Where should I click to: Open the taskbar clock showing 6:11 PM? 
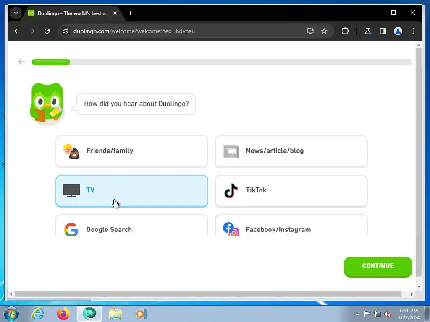pyautogui.click(x=409, y=314)
